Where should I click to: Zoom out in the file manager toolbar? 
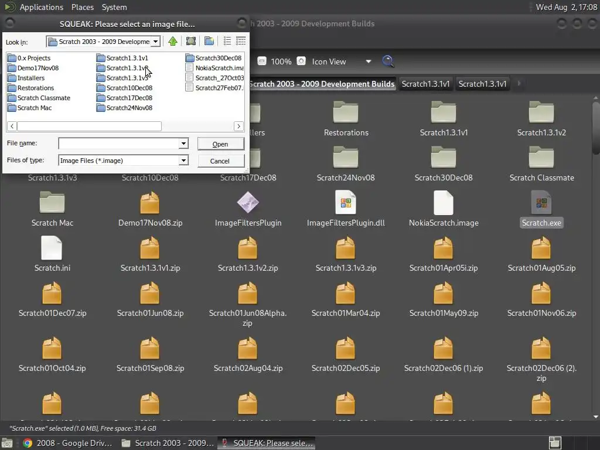coord(262,61)
